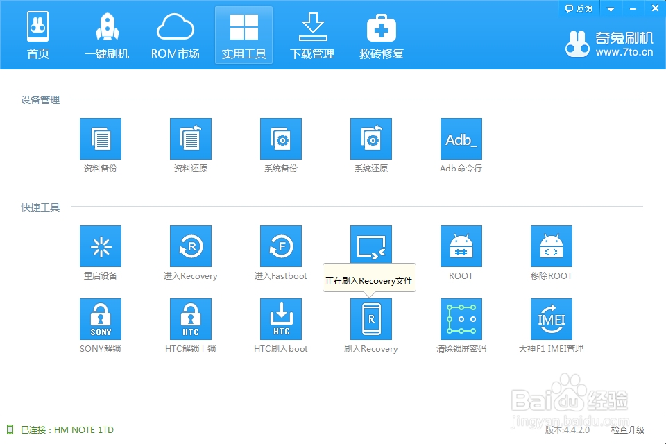Select 进入Fastboot to enter fastboot mode

(280, 246)
